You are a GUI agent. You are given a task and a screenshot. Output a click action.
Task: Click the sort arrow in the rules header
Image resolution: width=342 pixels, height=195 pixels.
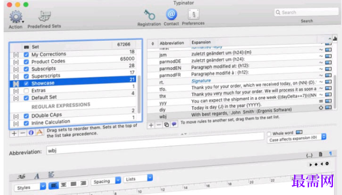tap(329, 39)
